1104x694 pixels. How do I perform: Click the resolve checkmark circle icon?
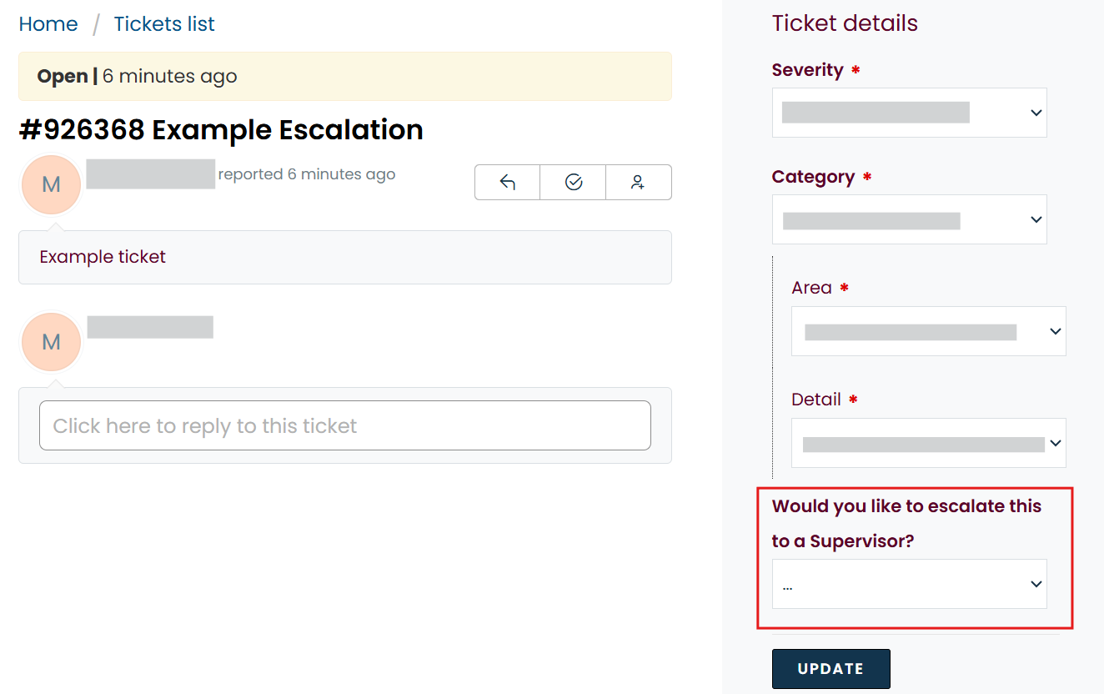tap(573, 183)
